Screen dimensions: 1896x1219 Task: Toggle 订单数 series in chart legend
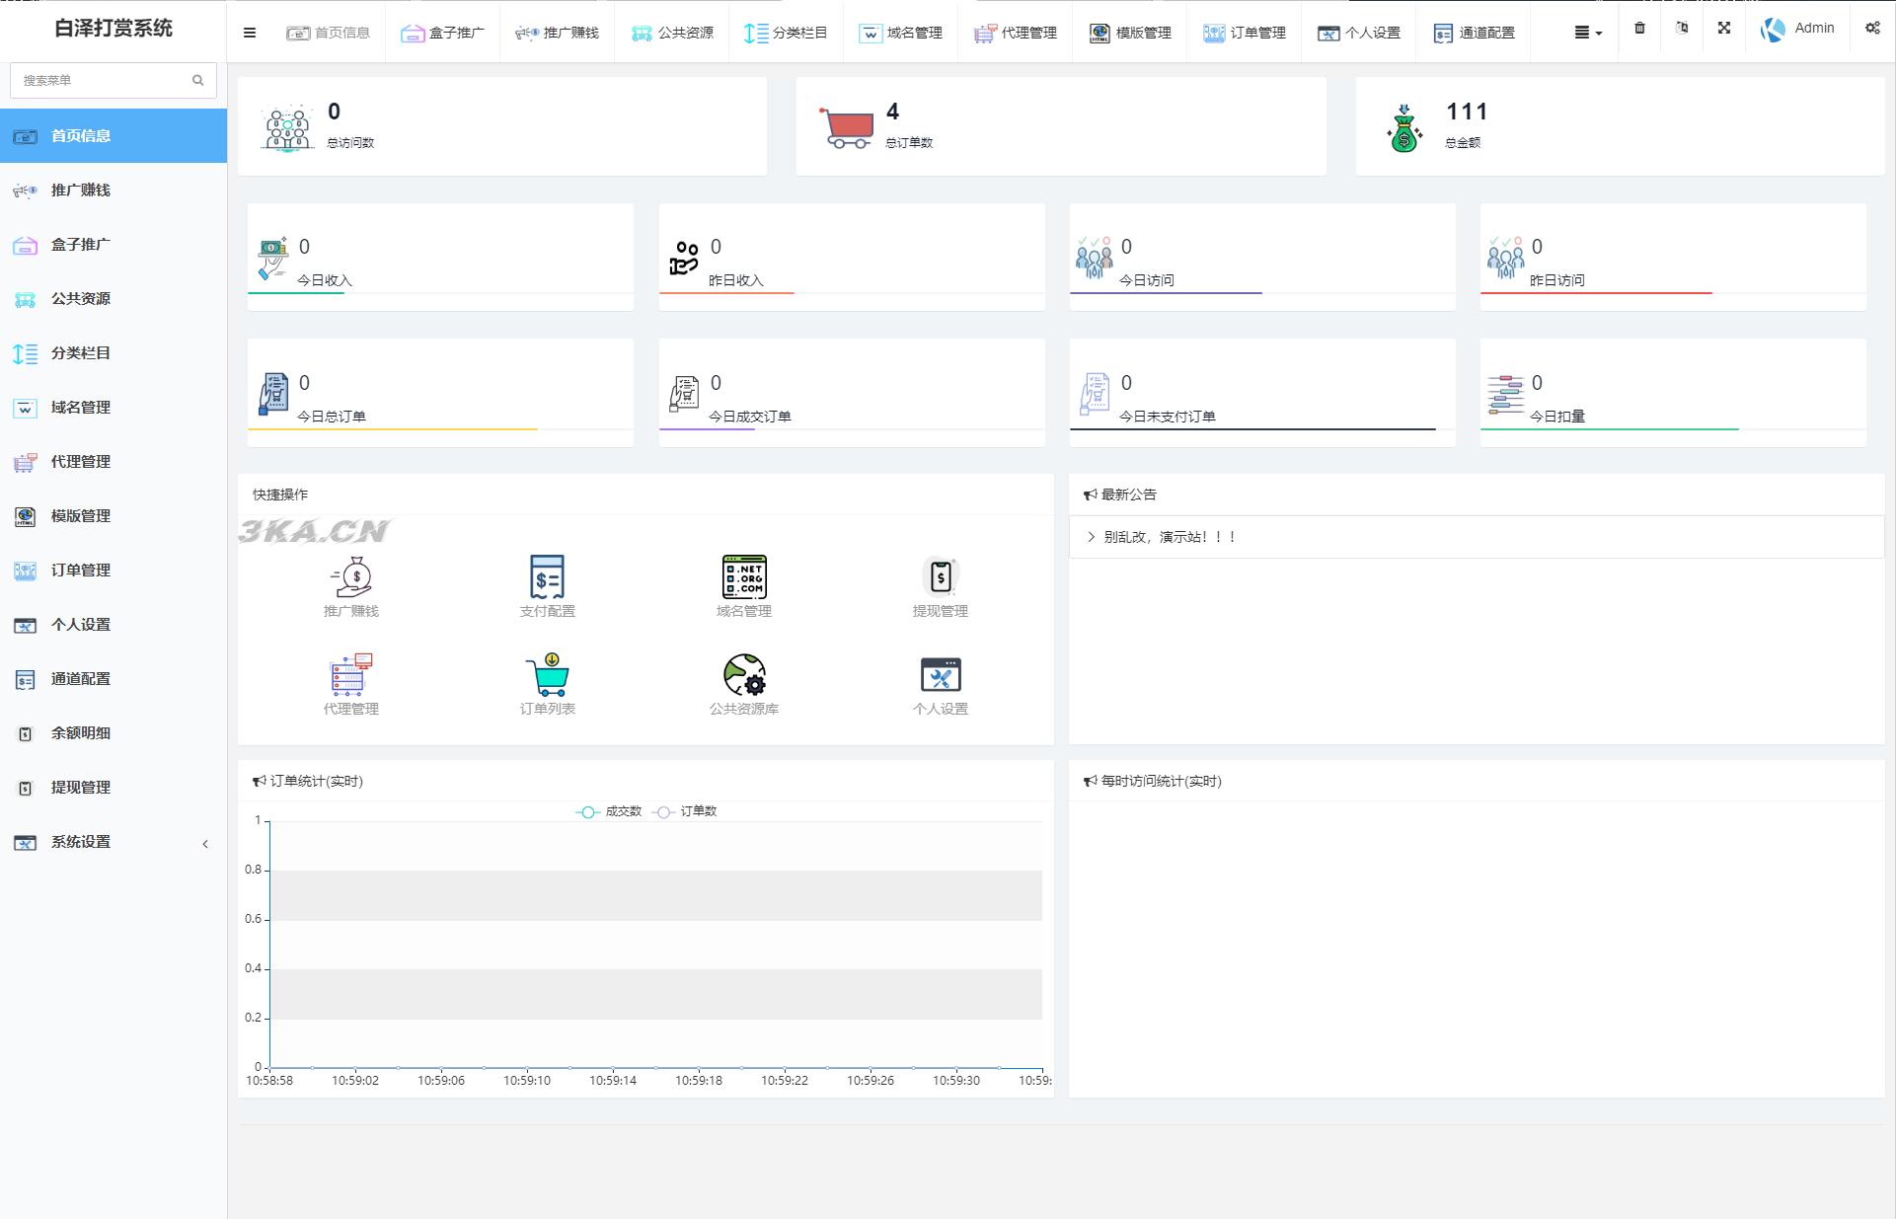[x=685, y=811]
